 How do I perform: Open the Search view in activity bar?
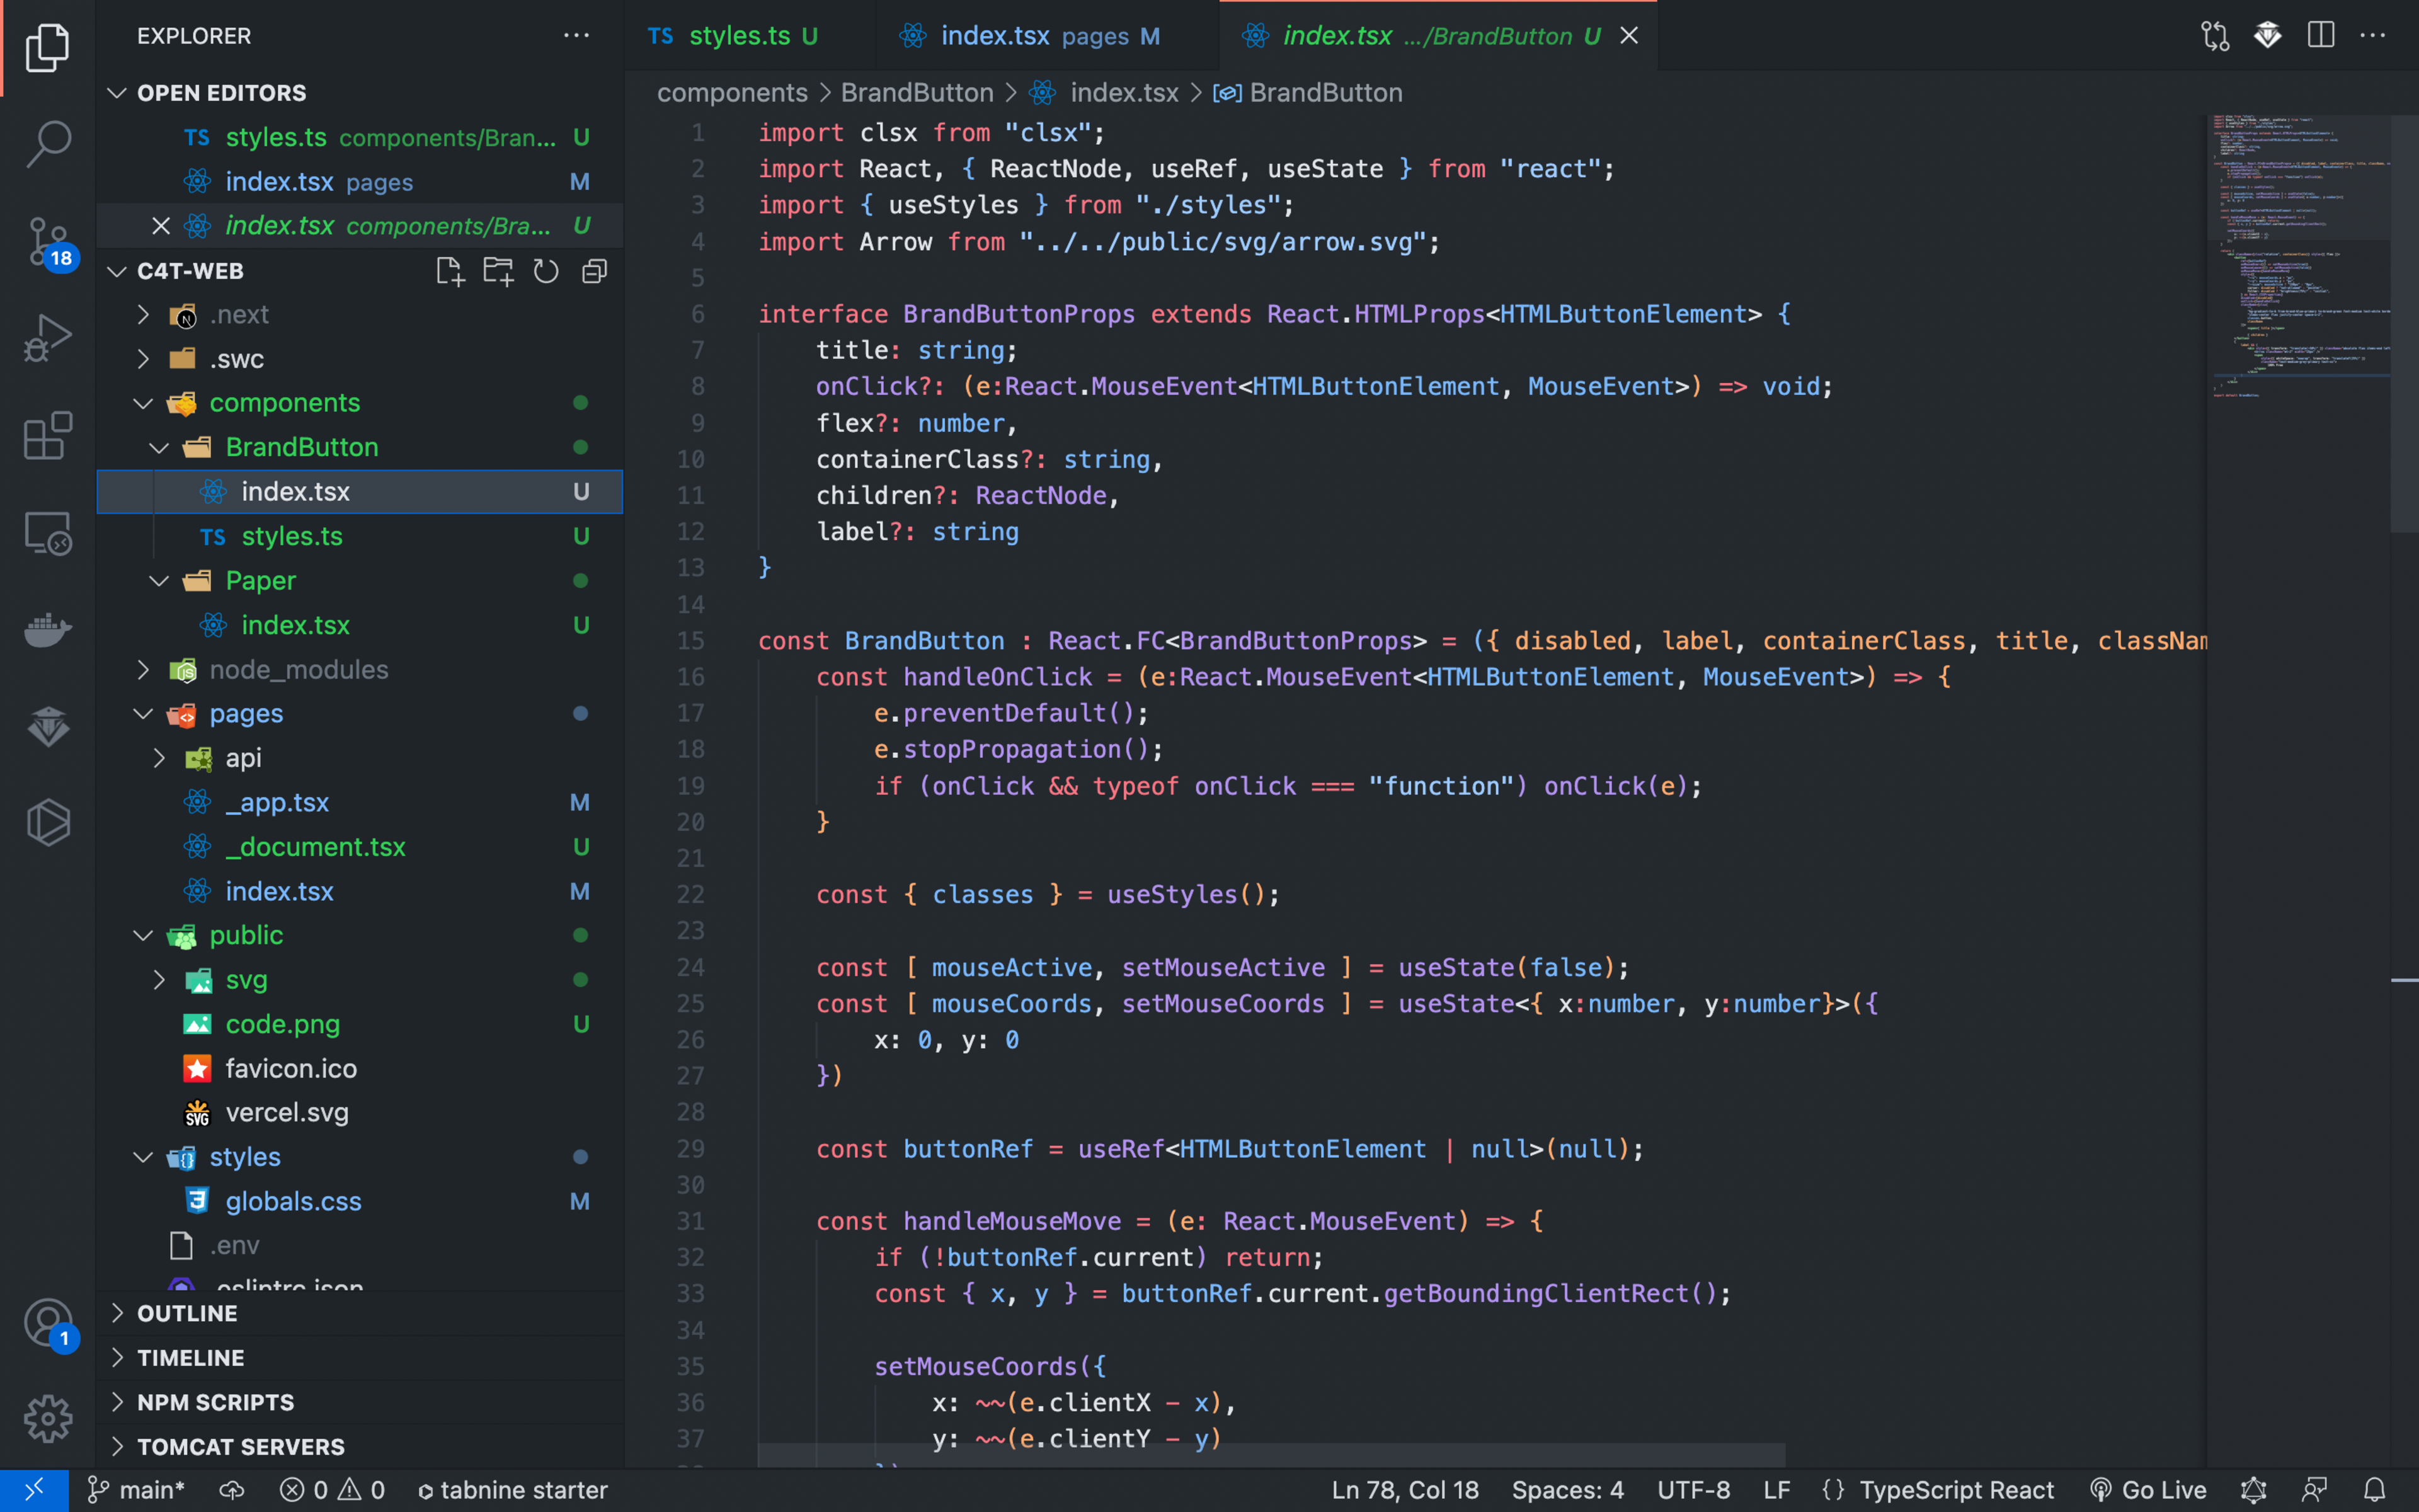pyautogui.click(x=47, y=144)
